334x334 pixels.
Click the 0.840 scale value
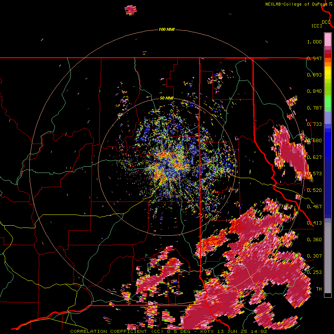click(314, 91)
